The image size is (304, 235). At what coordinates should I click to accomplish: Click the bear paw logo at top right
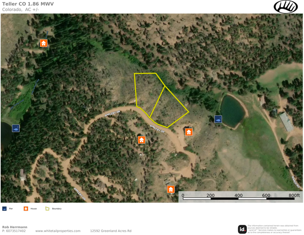[286, 7]
